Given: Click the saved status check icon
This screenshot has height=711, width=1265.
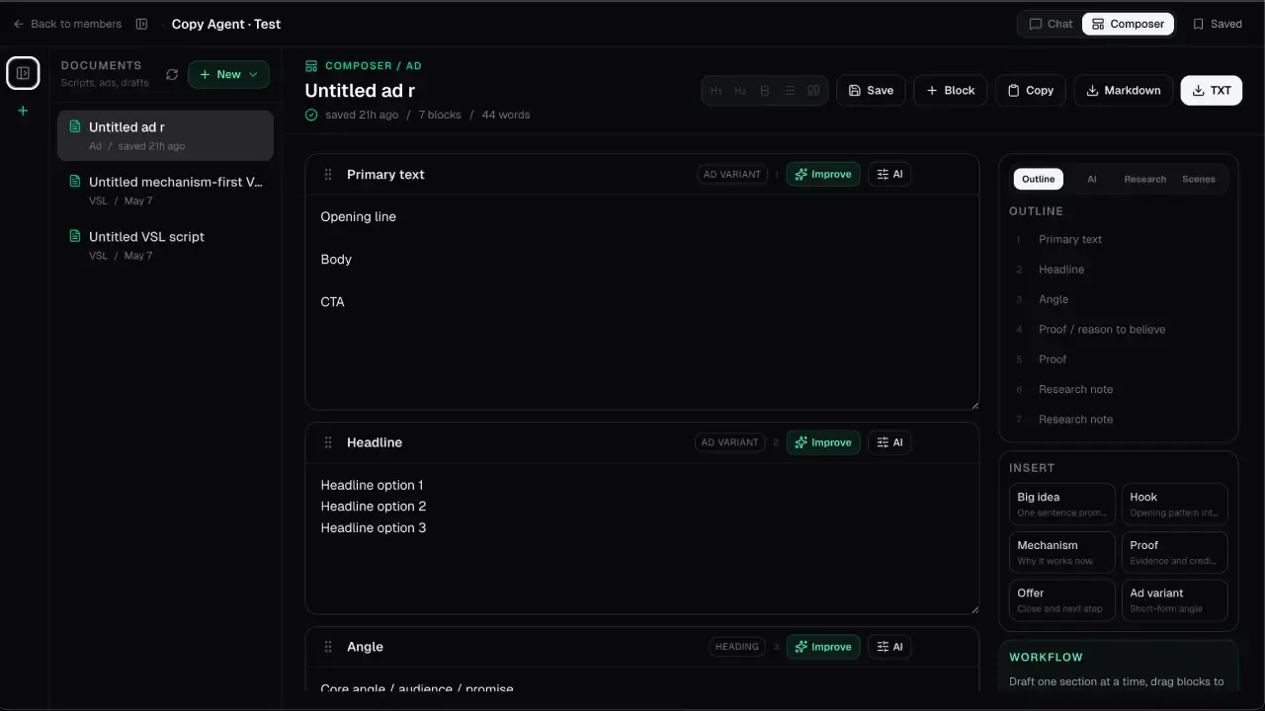Looking at the screenshot, I should tap(311, 115).
